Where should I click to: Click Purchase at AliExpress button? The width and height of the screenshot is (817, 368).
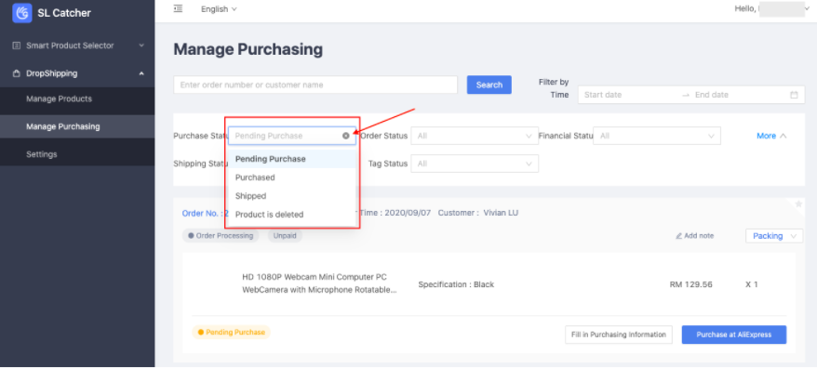(733, 335)
